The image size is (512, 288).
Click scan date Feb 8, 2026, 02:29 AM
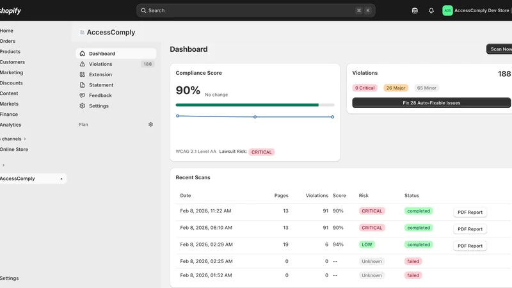(206, 244)
